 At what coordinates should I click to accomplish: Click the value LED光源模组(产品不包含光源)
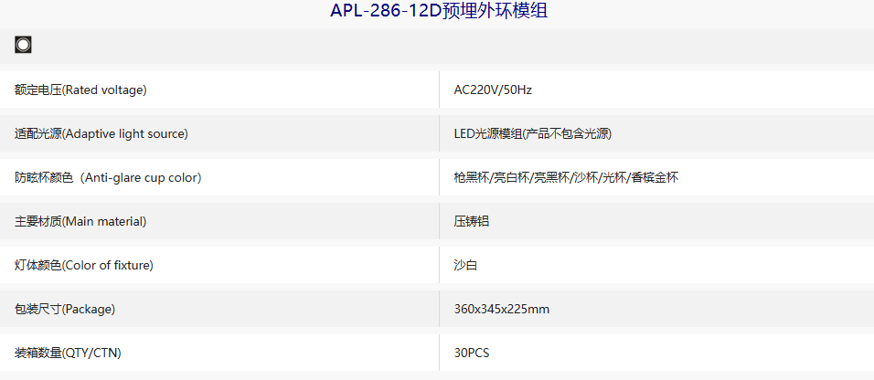[x=532, y=133]
